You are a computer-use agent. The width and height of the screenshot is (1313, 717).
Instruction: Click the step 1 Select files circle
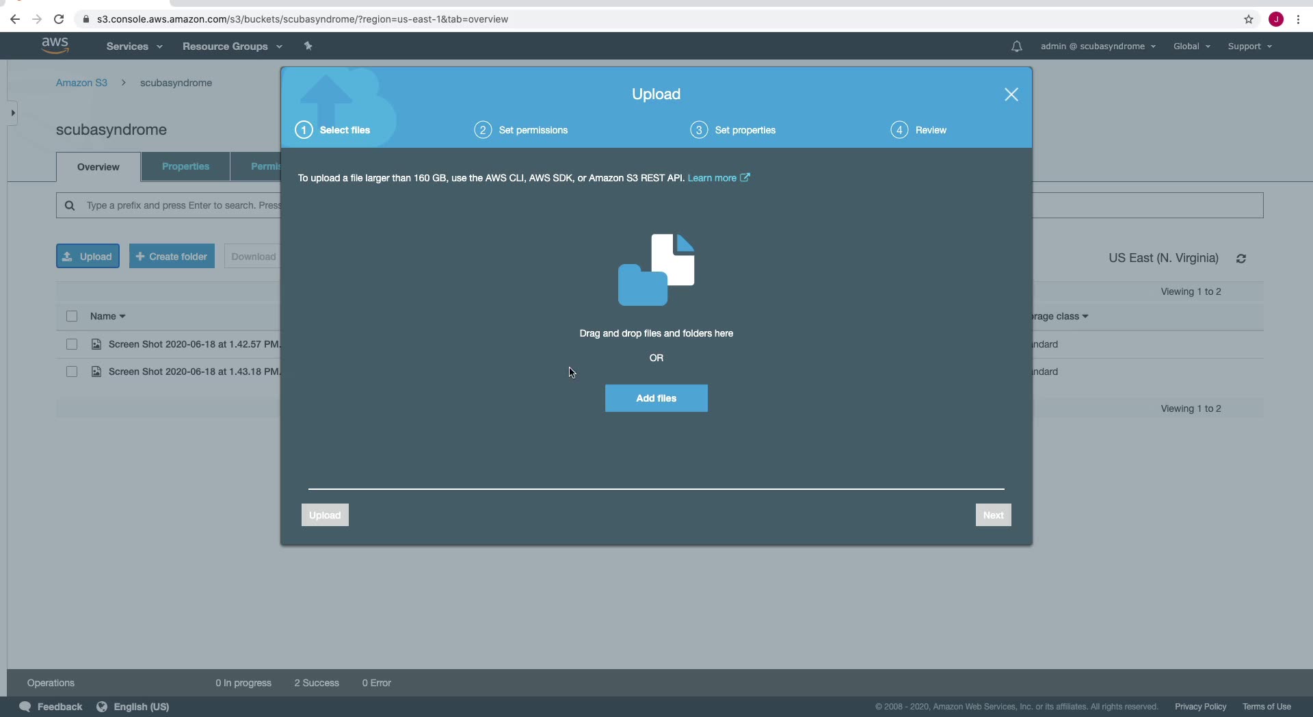(x=304, y=130)
